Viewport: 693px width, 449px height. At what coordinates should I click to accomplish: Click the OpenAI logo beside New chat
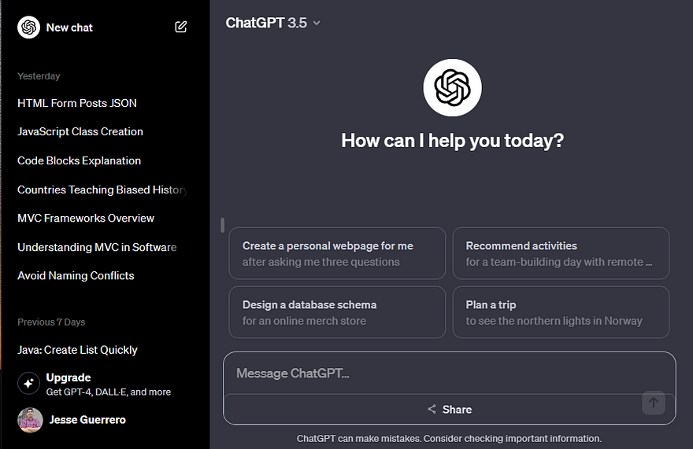pyautogui.click(x=28, y=28)
